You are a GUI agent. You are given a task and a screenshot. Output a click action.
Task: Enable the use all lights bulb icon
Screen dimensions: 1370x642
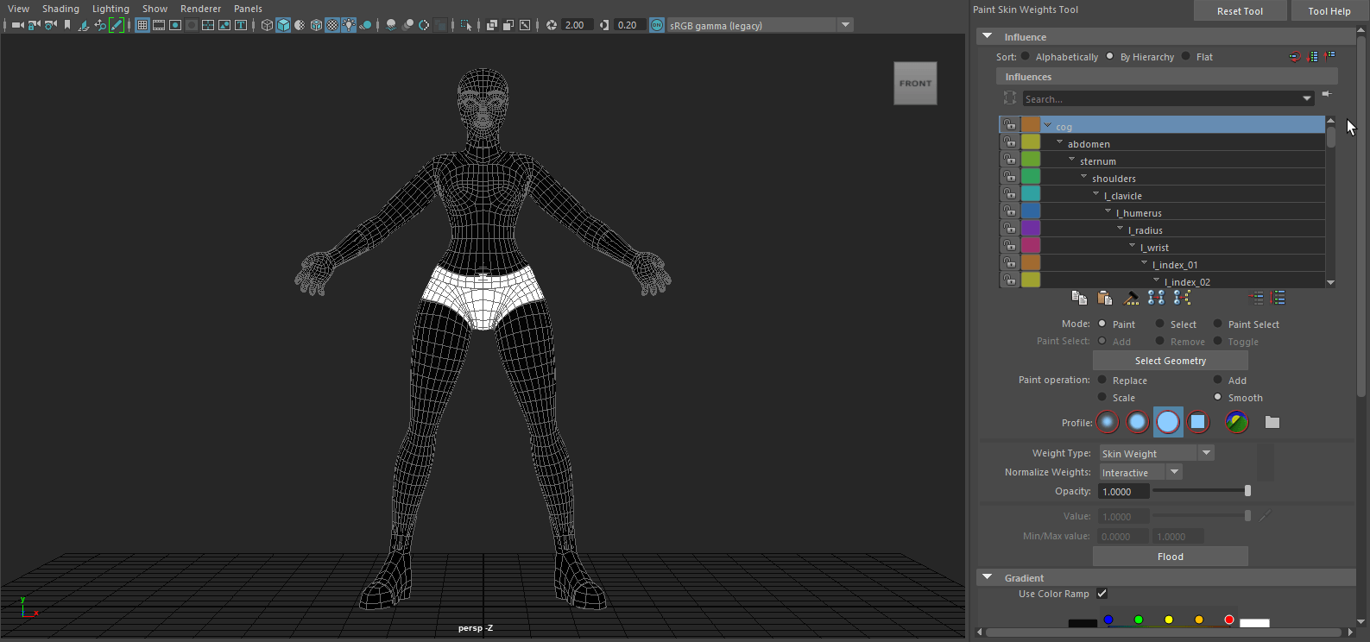pyautogui.click(x=349, y=25)
